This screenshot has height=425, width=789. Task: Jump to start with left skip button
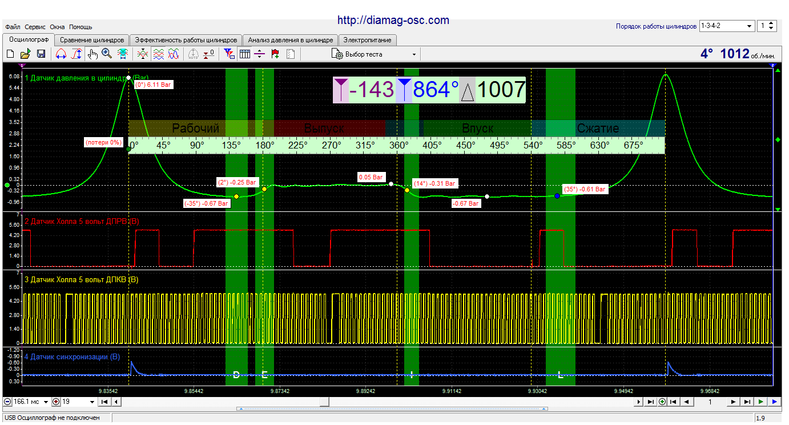[104, 402]
